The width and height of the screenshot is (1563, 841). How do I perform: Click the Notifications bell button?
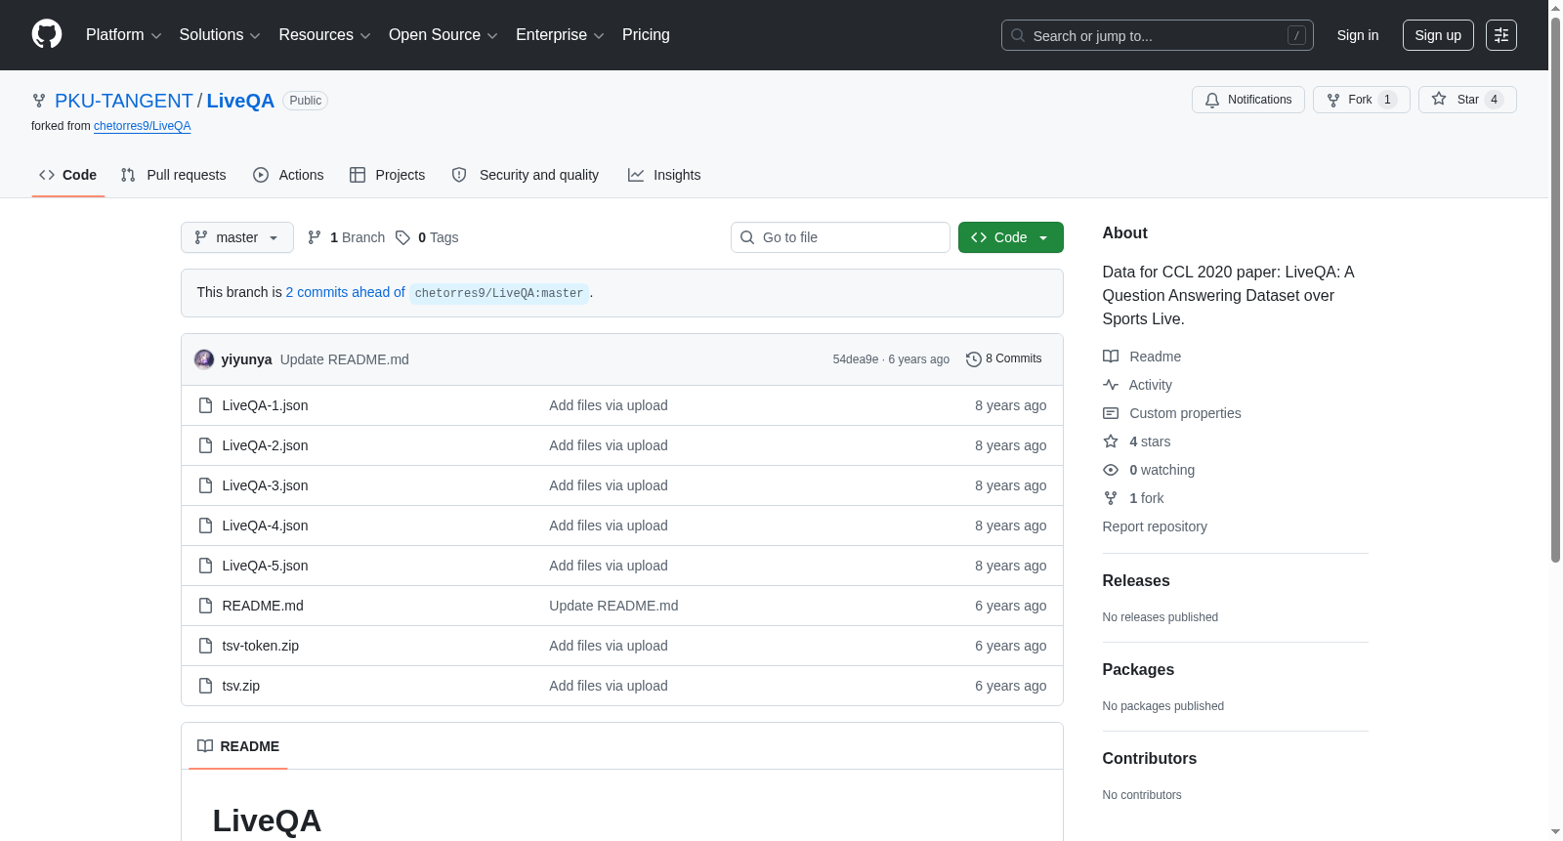coord(1247,100)
